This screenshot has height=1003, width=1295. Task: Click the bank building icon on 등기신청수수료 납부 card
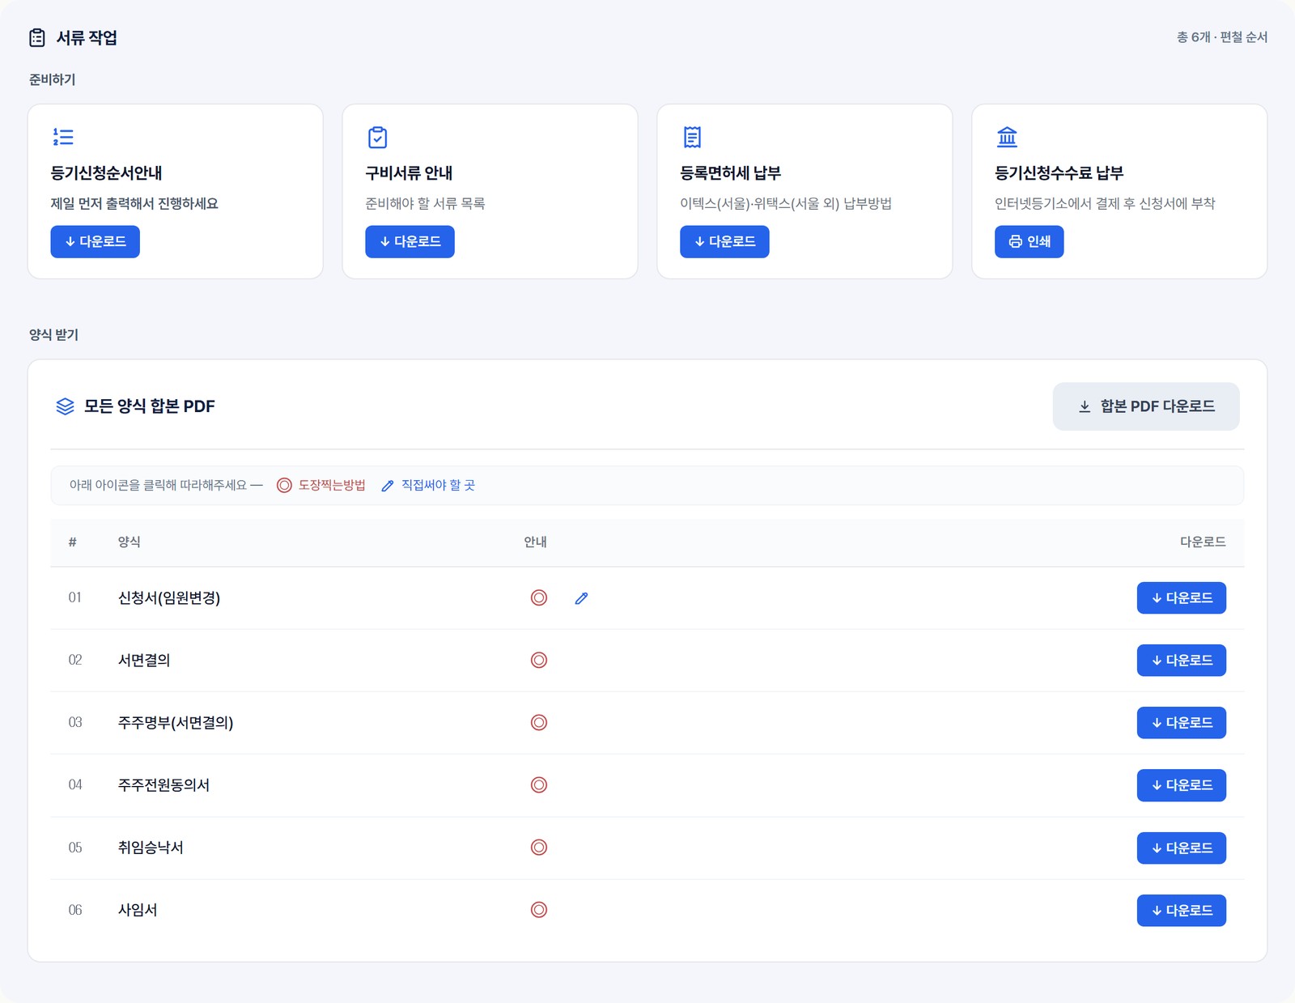point(1007,137)
